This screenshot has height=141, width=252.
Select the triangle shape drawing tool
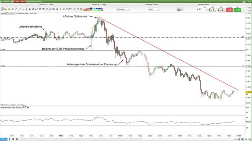click(x=74, y=9)
